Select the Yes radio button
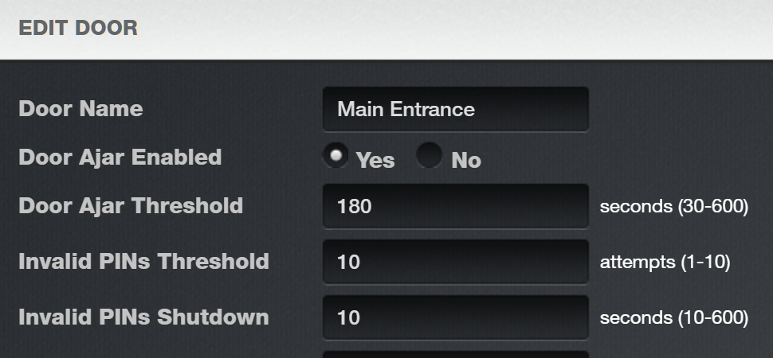The height and width of the screenshot is (358, 773). [x=336, y=155]
